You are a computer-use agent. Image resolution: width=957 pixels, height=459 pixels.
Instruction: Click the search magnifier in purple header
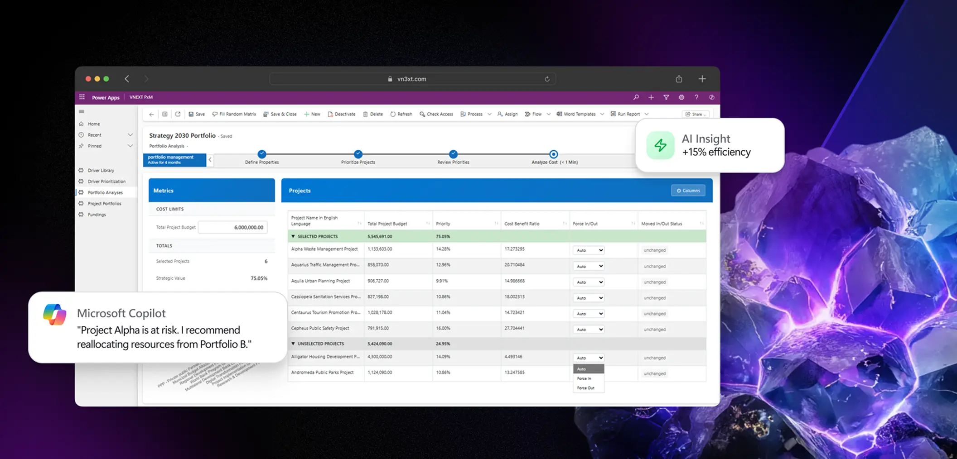pyautogui.click(x=636, y=97)
